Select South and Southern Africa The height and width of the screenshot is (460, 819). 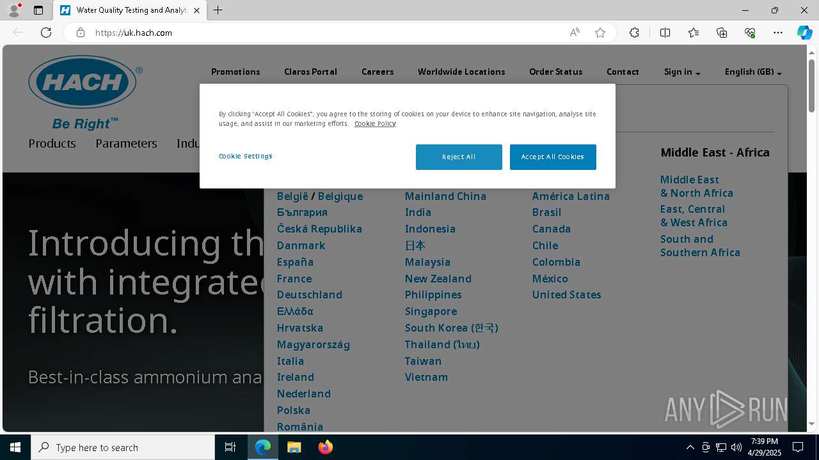coord(700,246)
